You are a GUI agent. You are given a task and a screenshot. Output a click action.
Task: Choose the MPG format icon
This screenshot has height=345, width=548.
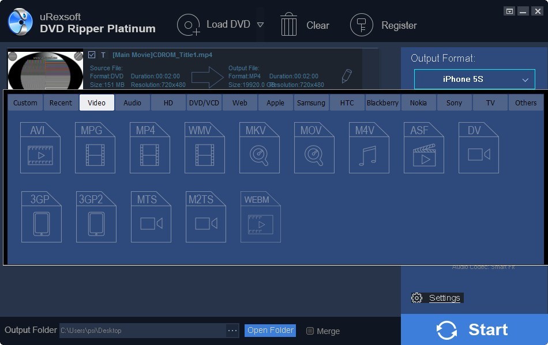pyautogui.click(x=95, y=147)
